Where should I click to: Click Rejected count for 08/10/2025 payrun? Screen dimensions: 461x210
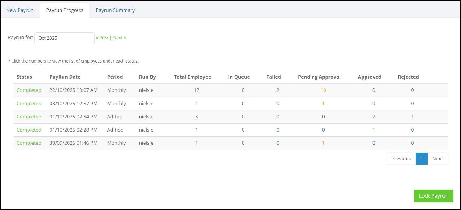click(x=412, y=104)
